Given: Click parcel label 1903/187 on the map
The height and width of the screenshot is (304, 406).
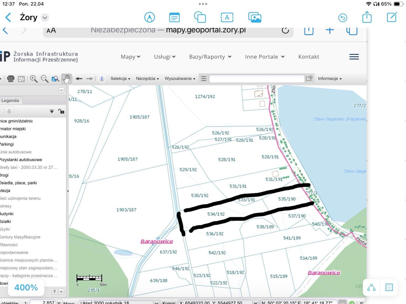Looking at the screenshot, I should (x=126, y=210).
